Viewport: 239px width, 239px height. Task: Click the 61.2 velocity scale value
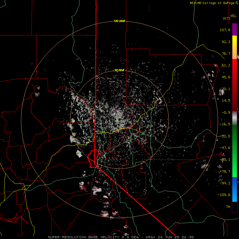226,65
